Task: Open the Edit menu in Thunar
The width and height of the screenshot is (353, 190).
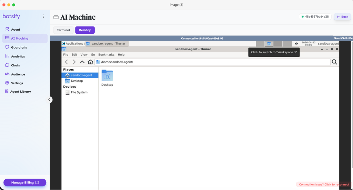Action: point(74,55)
